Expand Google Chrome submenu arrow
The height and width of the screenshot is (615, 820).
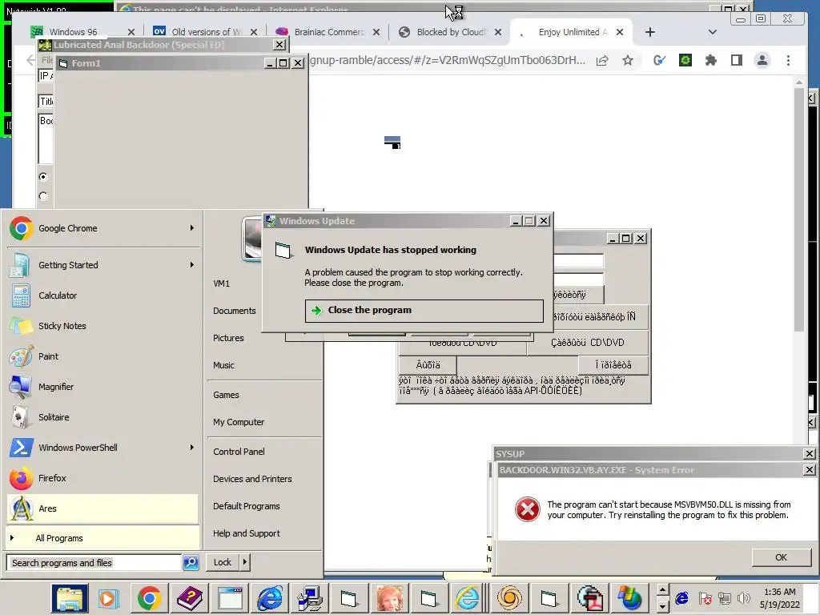[192, 228]
